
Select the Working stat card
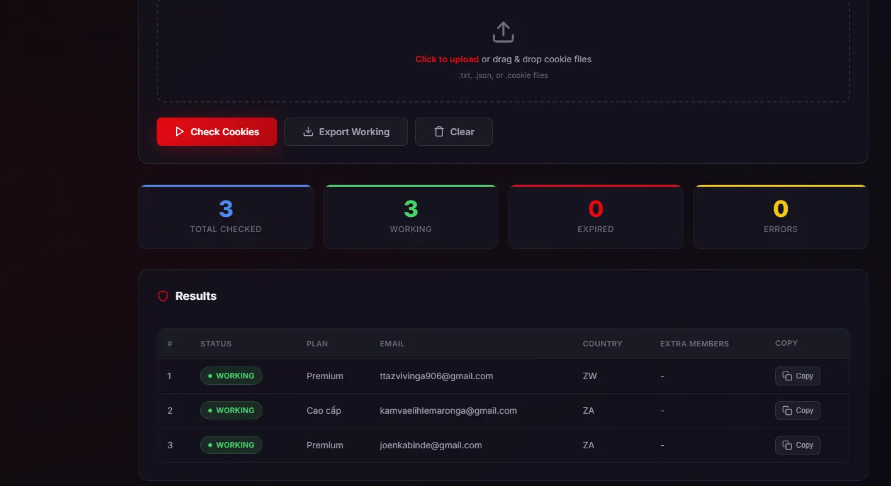[411, 217]
